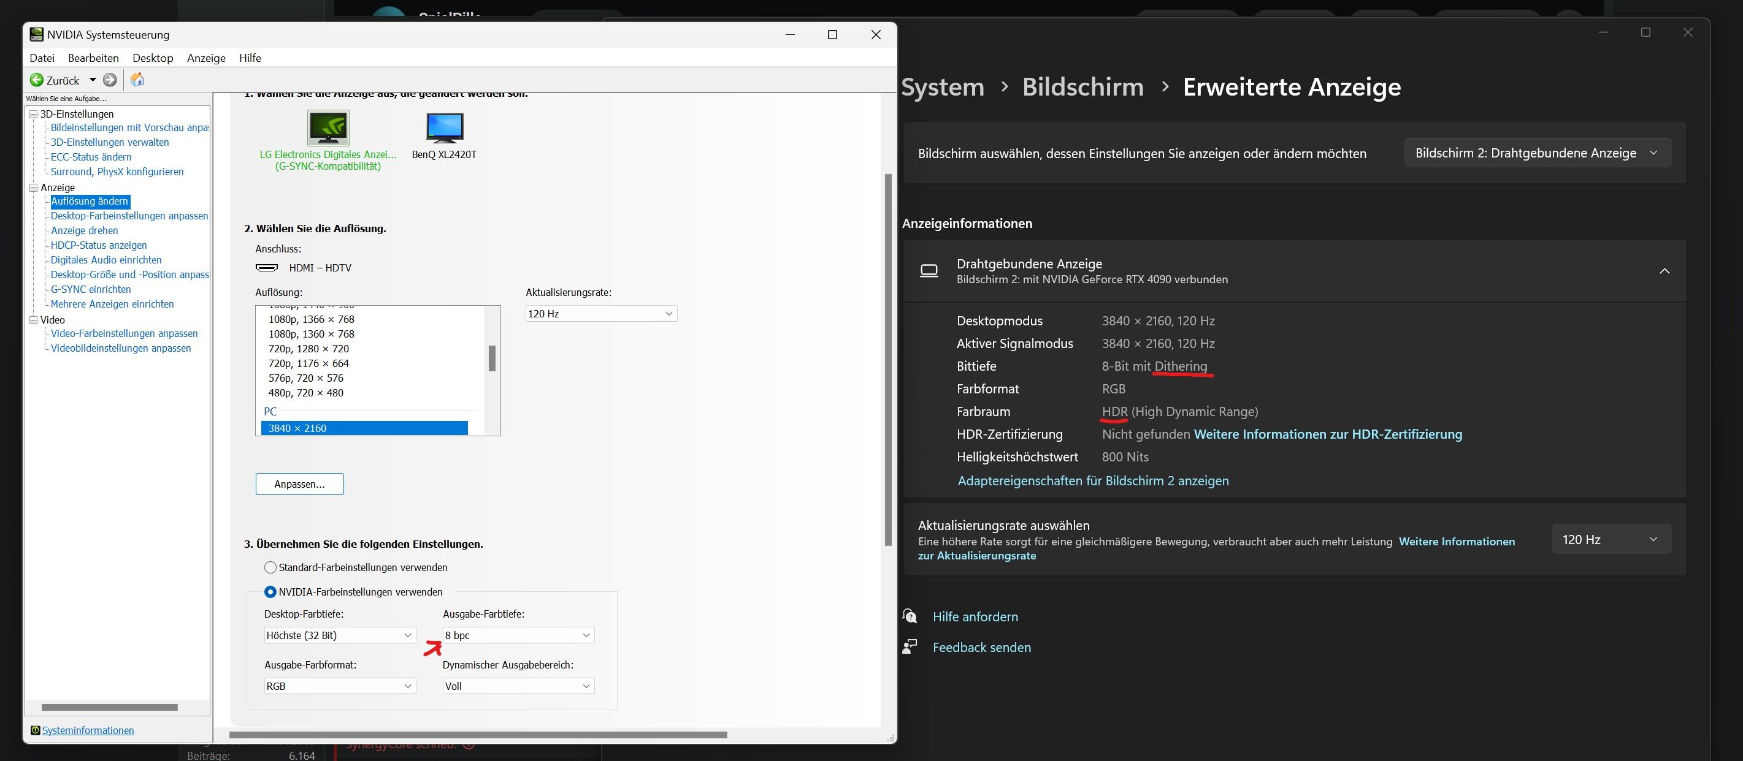This screenshot has height=761, width=1743.
Task: Select Standard-Farbeinstellungen verwenden radio button
Action: pos(270,567)
